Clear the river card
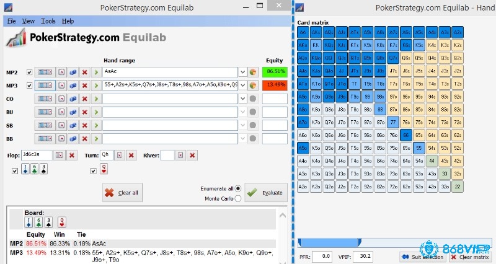Screen dimensions: 496x264 tap(192, 155)
